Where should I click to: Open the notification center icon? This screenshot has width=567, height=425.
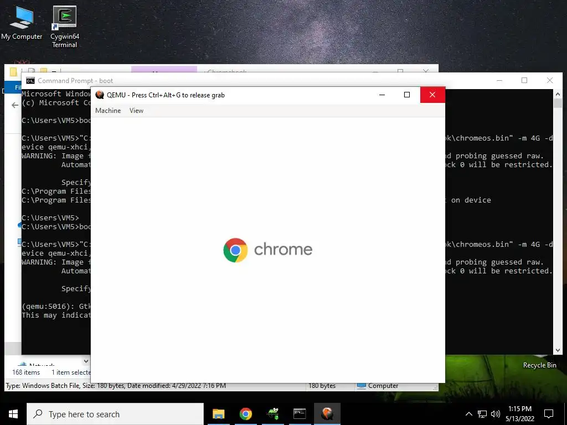coord(549,414)
